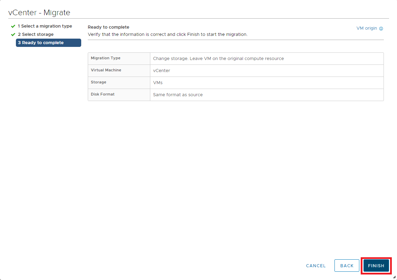Screen dimensions: 397x280
Task: Click the FINISH button to start migration
Action: 376,266
